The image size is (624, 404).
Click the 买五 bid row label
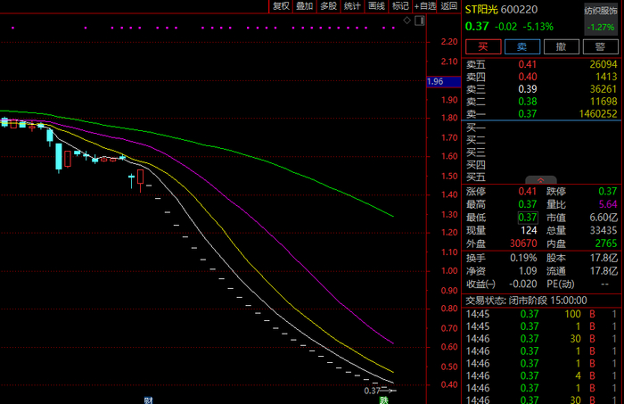click(x=475, y=177)
